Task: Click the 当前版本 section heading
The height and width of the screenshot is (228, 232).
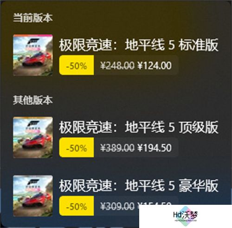Action: point(33,18)
